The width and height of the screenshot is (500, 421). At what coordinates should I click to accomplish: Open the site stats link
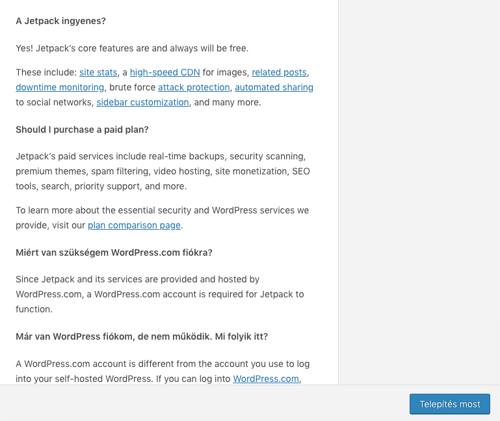(x=98, y=72)
